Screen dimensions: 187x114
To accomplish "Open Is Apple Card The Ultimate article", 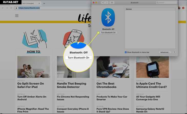I will point(151,85).
